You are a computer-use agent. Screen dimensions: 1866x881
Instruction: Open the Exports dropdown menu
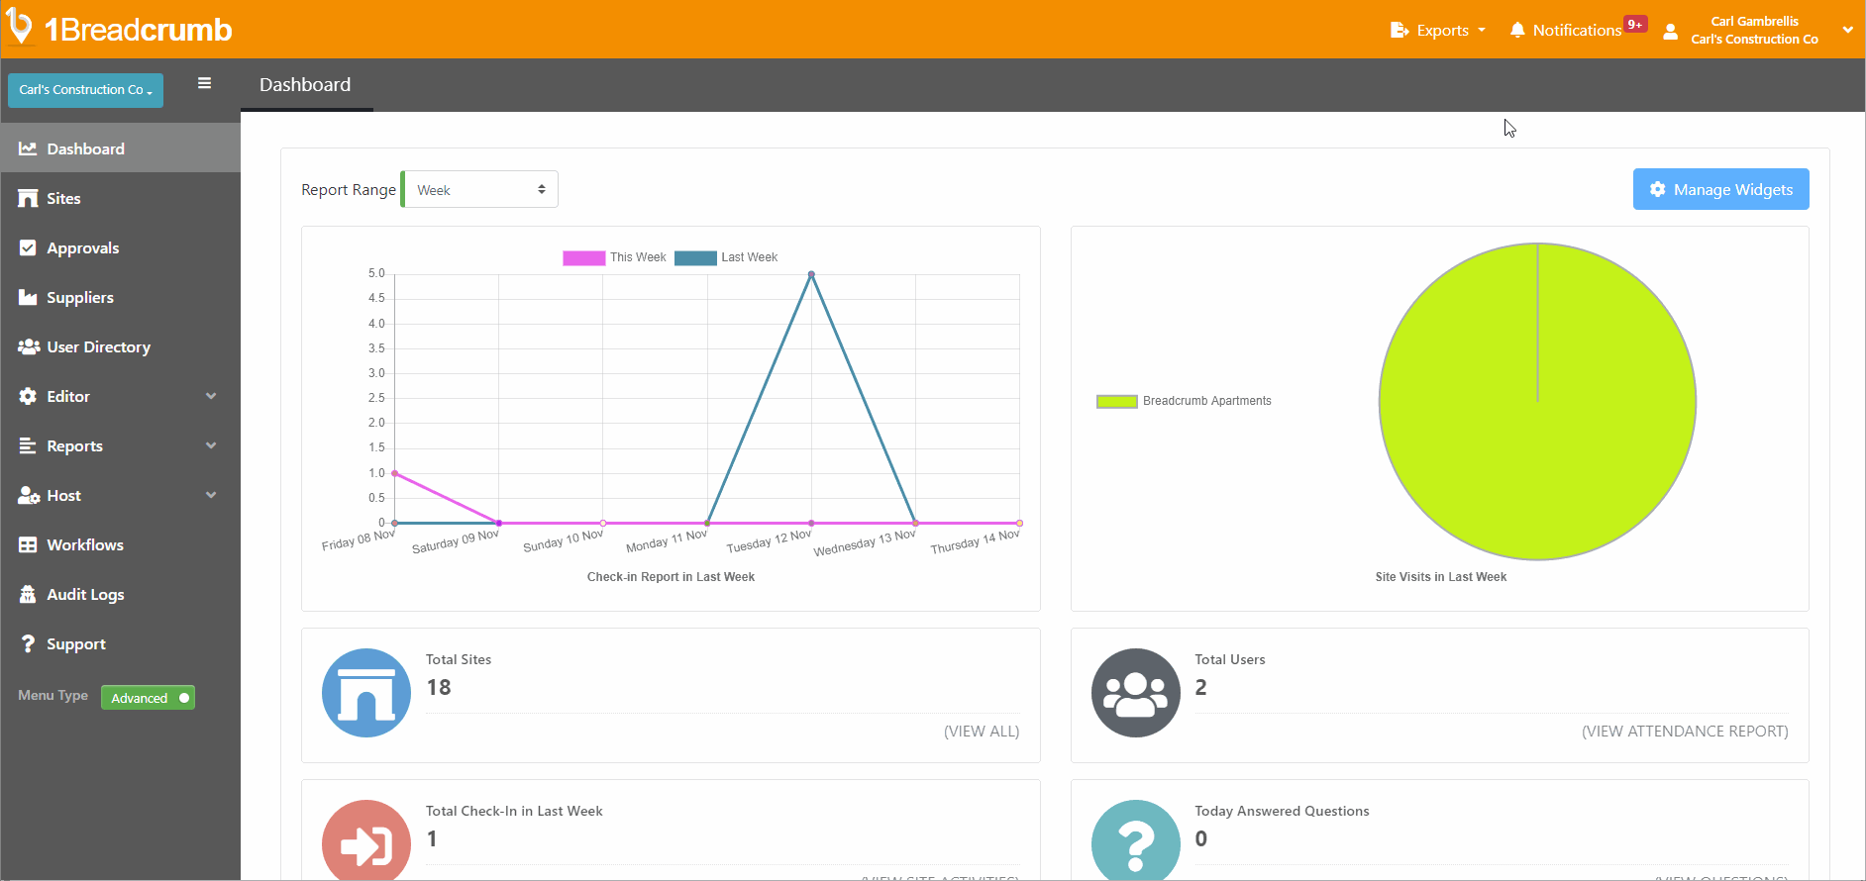coord(1438,30)
